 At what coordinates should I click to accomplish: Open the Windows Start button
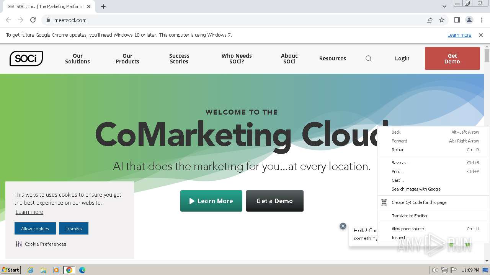click(x=11, y=270)
